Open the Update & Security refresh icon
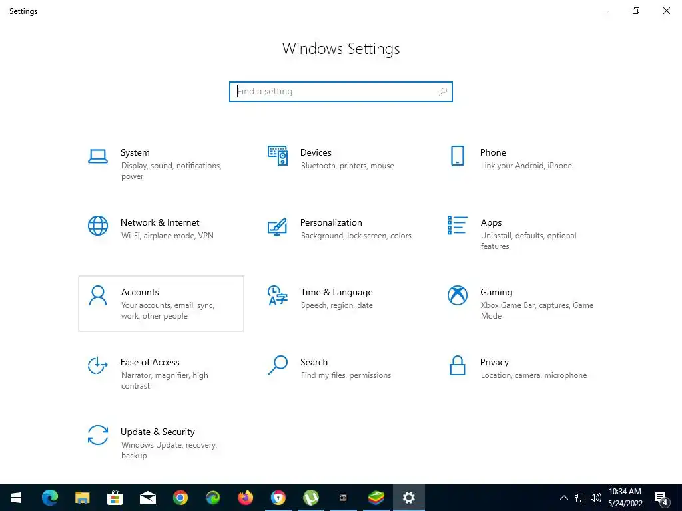This screenshot has width=682, height=511. click(98, 435)
